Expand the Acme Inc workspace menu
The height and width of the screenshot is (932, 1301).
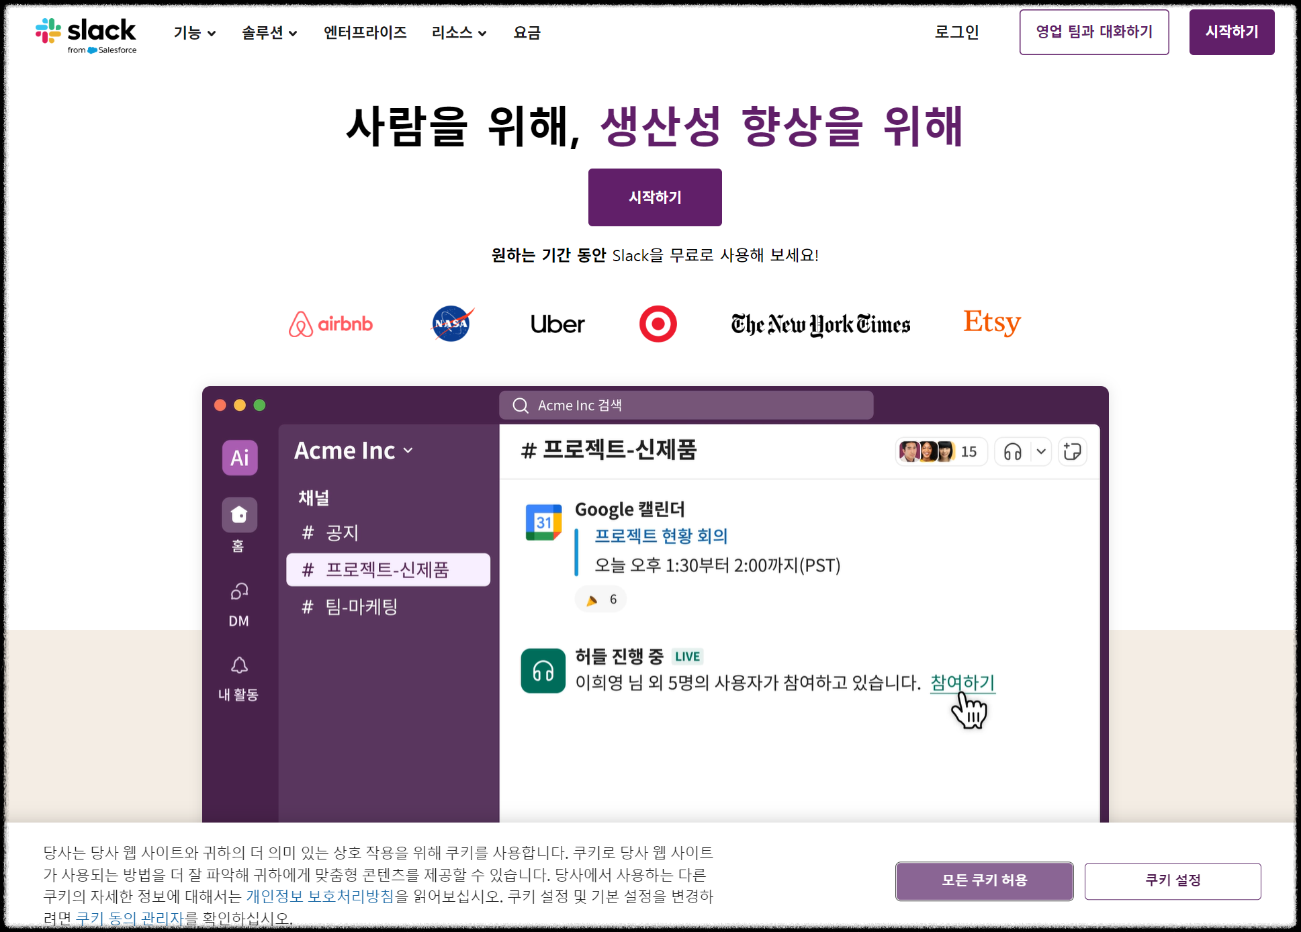(353, 451)
